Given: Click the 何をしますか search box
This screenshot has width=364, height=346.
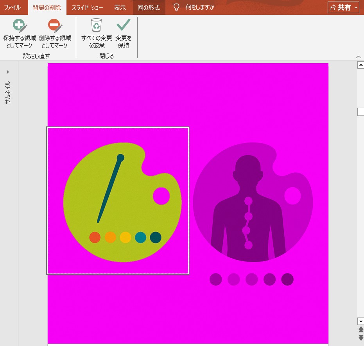Looking at the screenshot, I should (200, 7).
